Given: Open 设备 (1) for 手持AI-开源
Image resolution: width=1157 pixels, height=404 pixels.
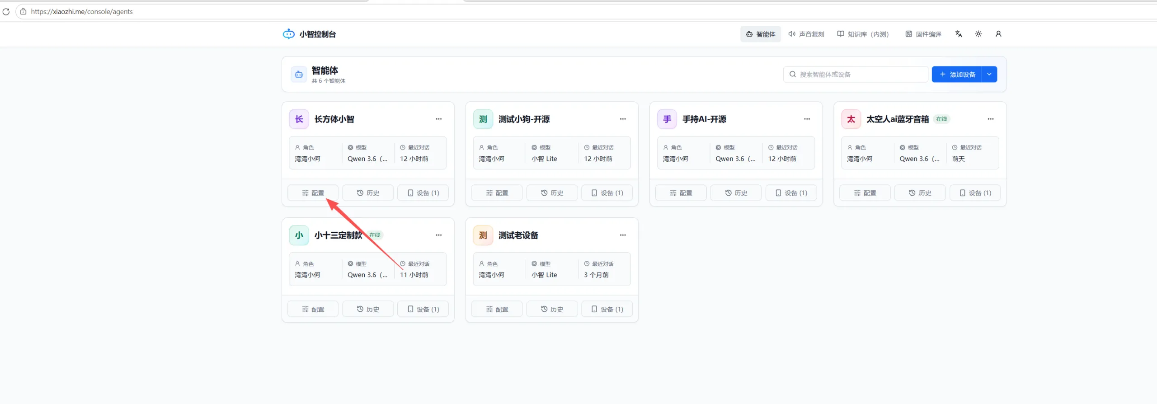Looking at the screenshot, I should (791, 193).
